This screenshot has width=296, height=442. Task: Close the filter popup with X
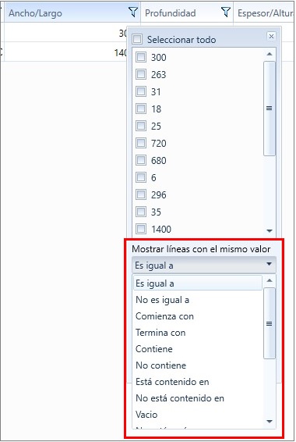[x=271, y=37]
